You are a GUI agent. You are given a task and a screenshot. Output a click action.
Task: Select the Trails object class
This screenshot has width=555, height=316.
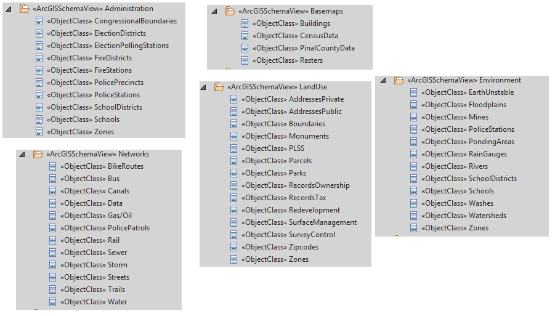93,290
